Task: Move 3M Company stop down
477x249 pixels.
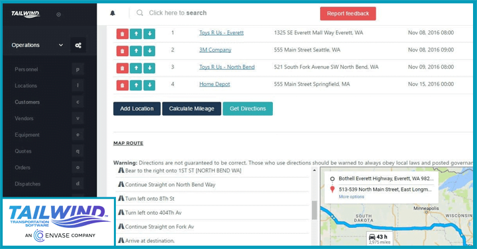Action: [x=149, y=51]
